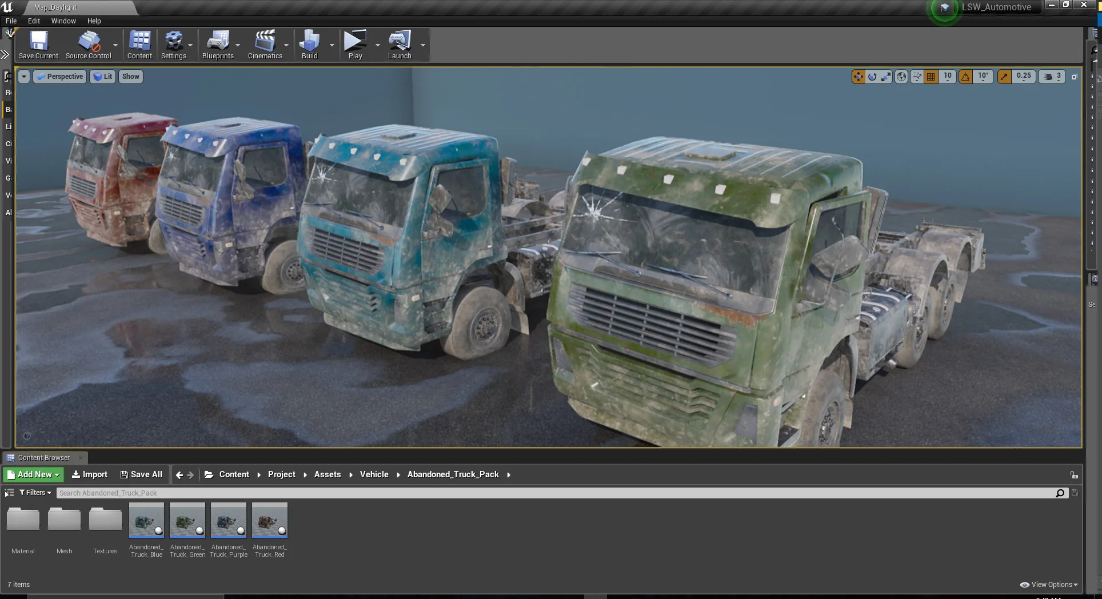This screenshot has height=599, width=1102.
Task: Click the Import button
Action: tap(90, 474)
